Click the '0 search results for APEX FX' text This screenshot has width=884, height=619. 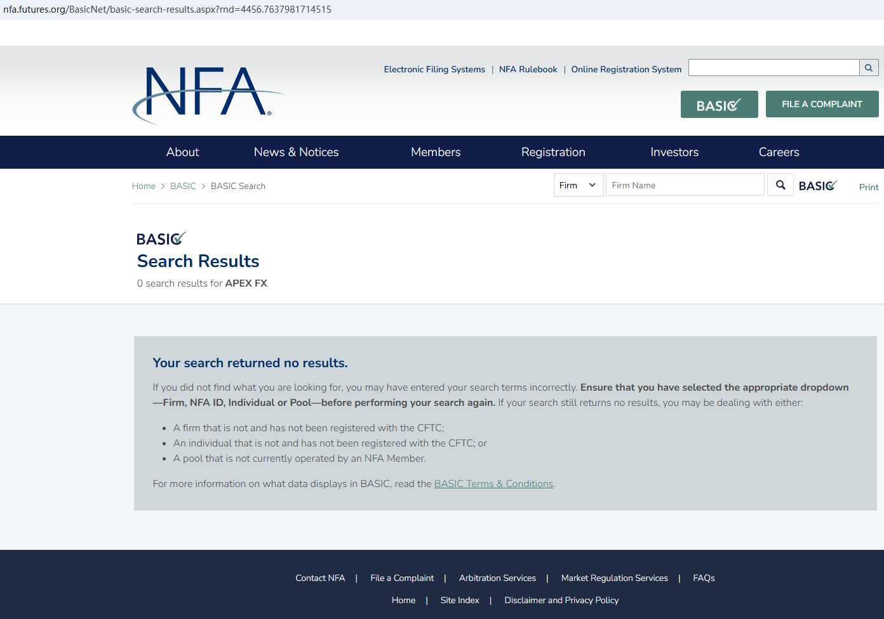point(202,283)
